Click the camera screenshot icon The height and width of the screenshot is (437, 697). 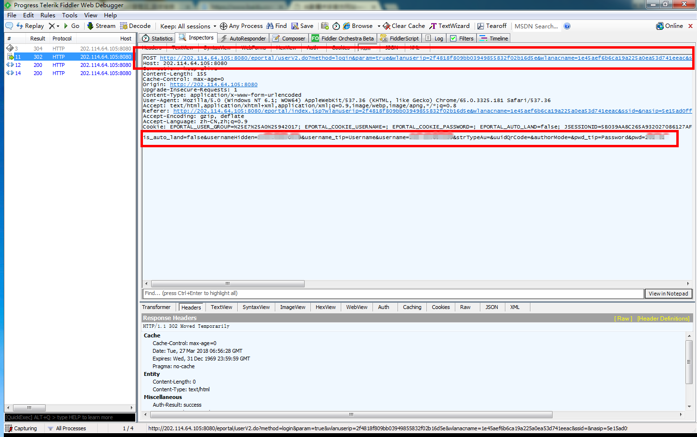pyautogui.click(x=325, y=26)
